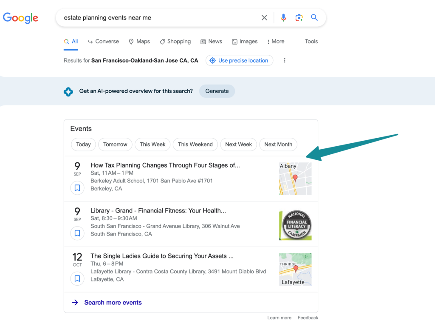This screenshot has height=332, width=435.
Task: Open How Tax Planning Changes event title
Action: click(165, 165)
